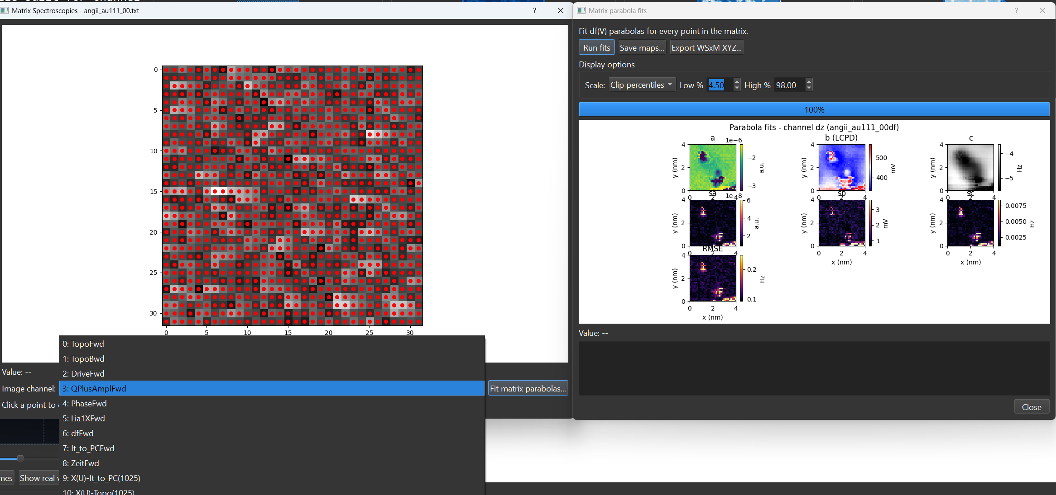Viewport: 1056px width, 495px height.
Task: Click the down arrow to decrease High %
Action: [809, 88]
